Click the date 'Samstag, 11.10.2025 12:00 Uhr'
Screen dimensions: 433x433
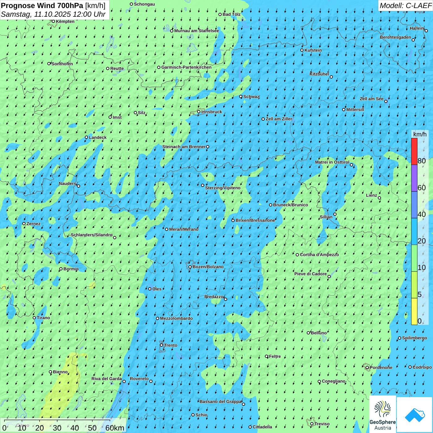[x=53, y=14]
